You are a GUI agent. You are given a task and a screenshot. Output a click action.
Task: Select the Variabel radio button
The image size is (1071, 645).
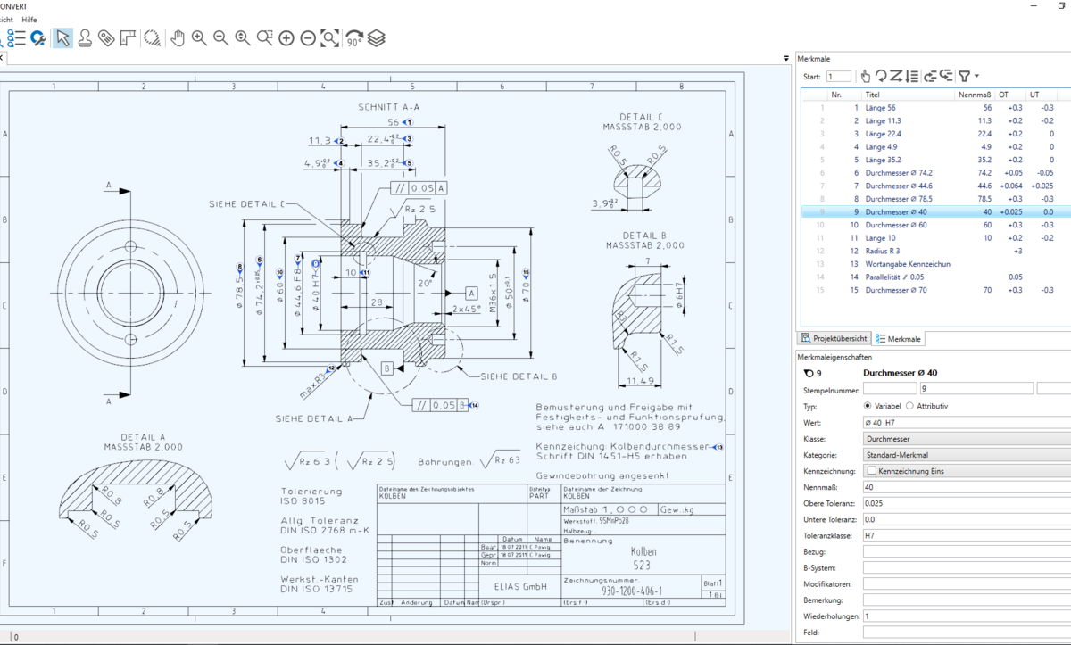[x=869, y=406]
